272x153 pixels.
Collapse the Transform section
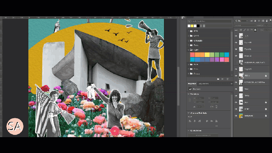(189, 94)
